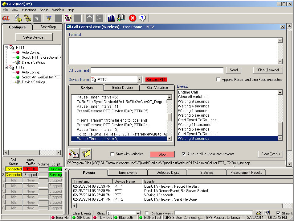
Task: Select 'DualUTA FileEvent: Send File Done' event row
Action: tap(170, 199)
